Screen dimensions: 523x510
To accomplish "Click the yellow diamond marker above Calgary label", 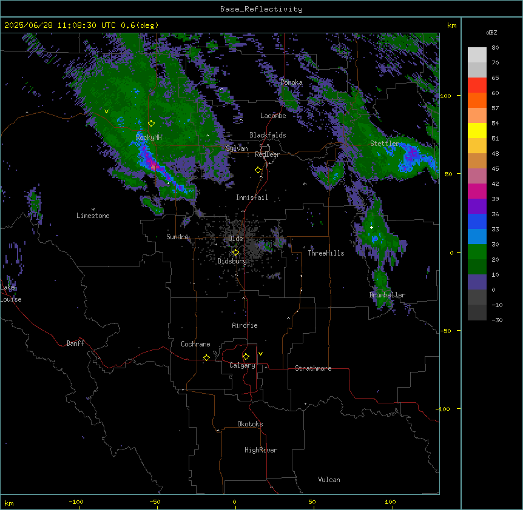I will [x=246, y=357].
